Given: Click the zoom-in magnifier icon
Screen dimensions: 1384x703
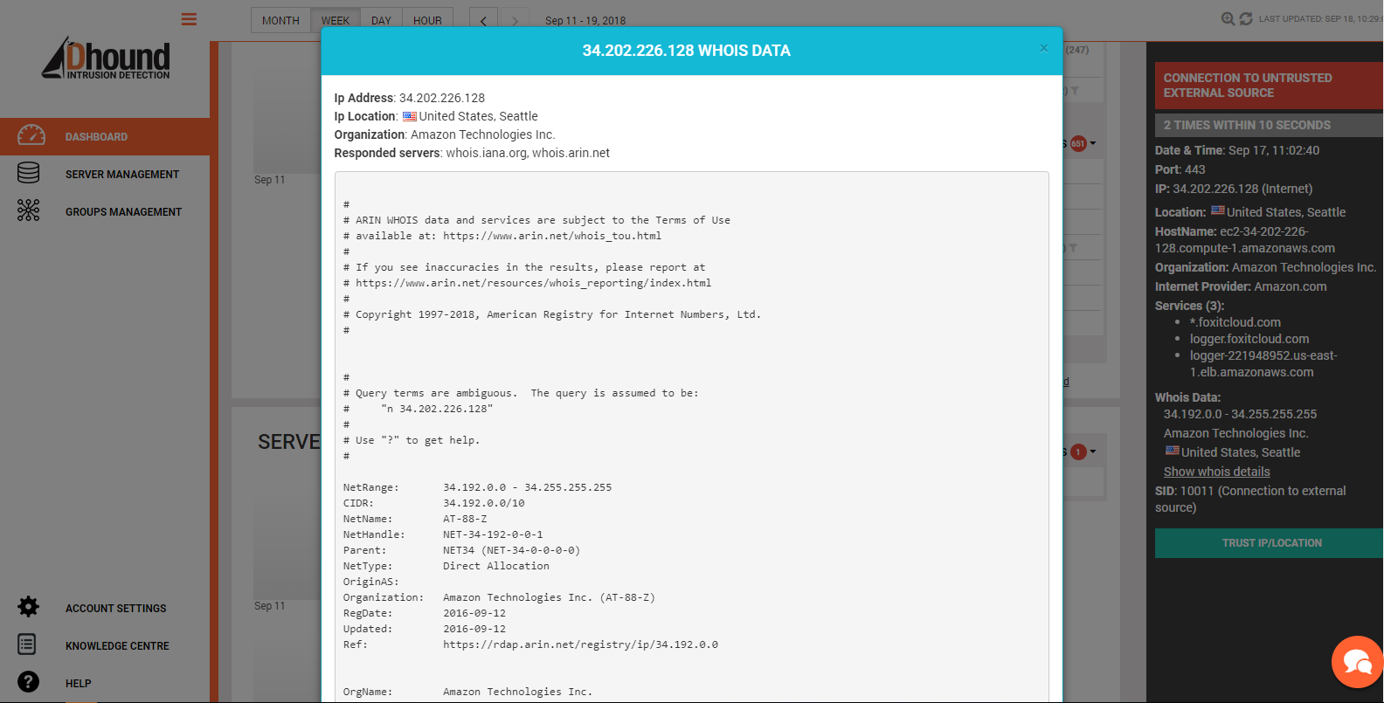Looking at the screenshot, I should click(1228, 18).
